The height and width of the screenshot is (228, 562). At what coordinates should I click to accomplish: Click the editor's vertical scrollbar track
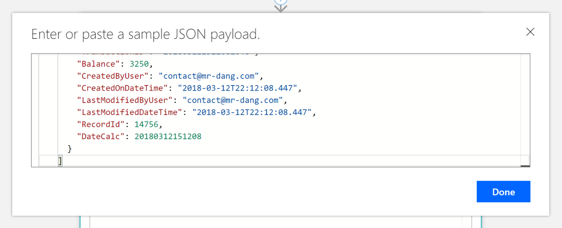(525, 108)
